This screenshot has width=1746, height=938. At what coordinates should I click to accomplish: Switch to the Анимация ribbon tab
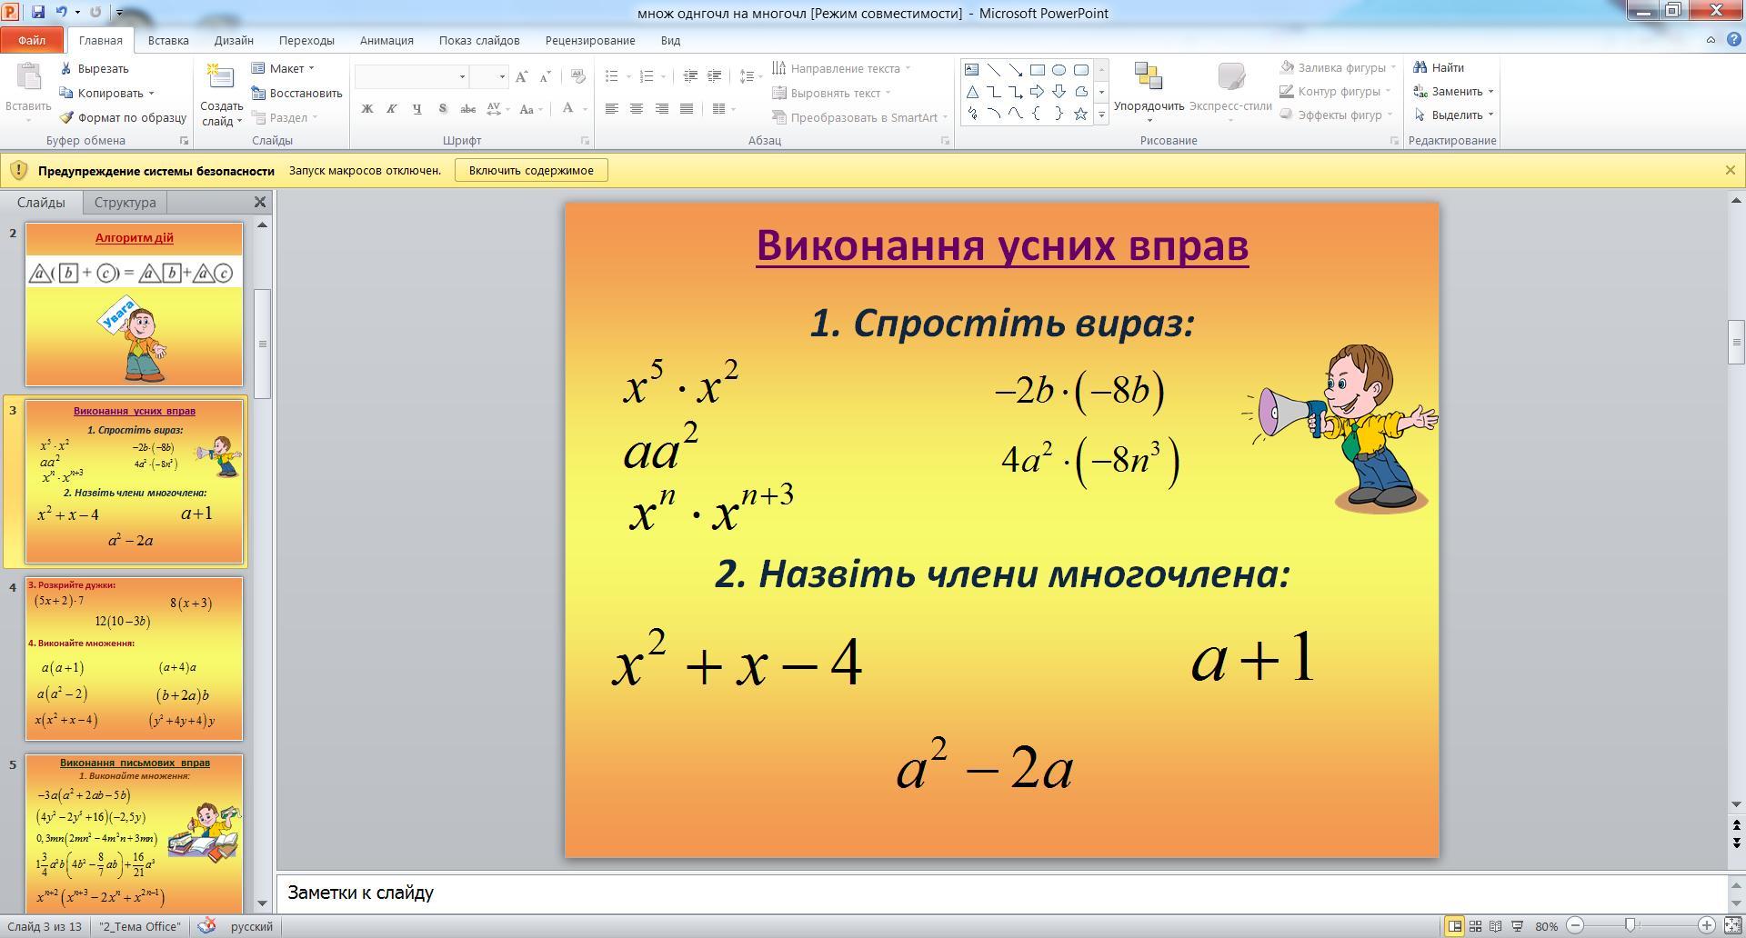pos(386,40)
